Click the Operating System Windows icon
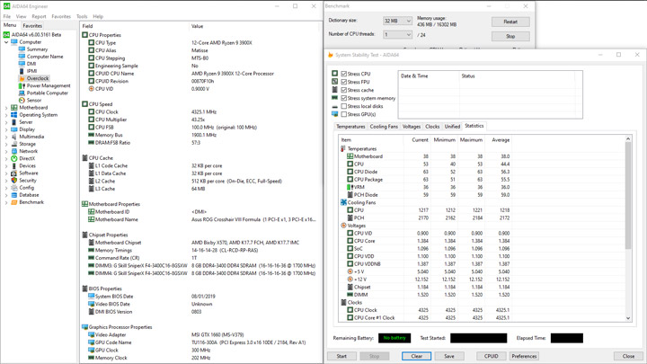647x364 pixels. (x=14, y=115)
